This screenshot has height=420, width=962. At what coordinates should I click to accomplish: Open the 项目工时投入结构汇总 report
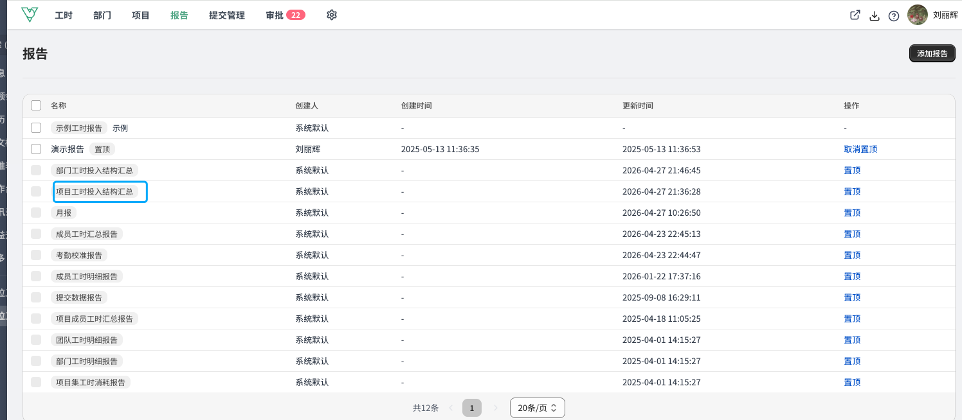[x=95, y=191]
